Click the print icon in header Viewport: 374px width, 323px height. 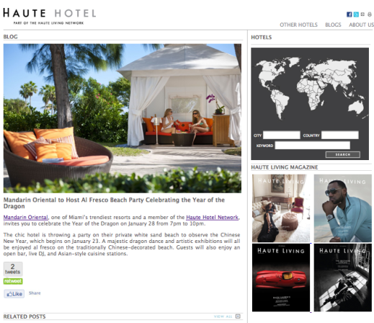(x=369, y=14)
